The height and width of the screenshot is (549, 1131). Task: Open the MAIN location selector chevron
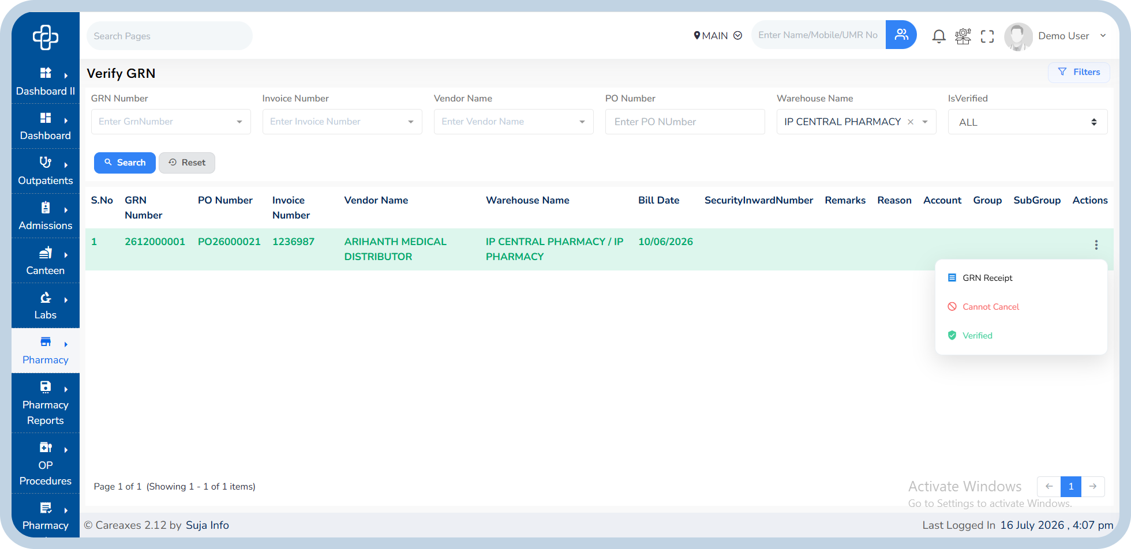coord(737,36)
